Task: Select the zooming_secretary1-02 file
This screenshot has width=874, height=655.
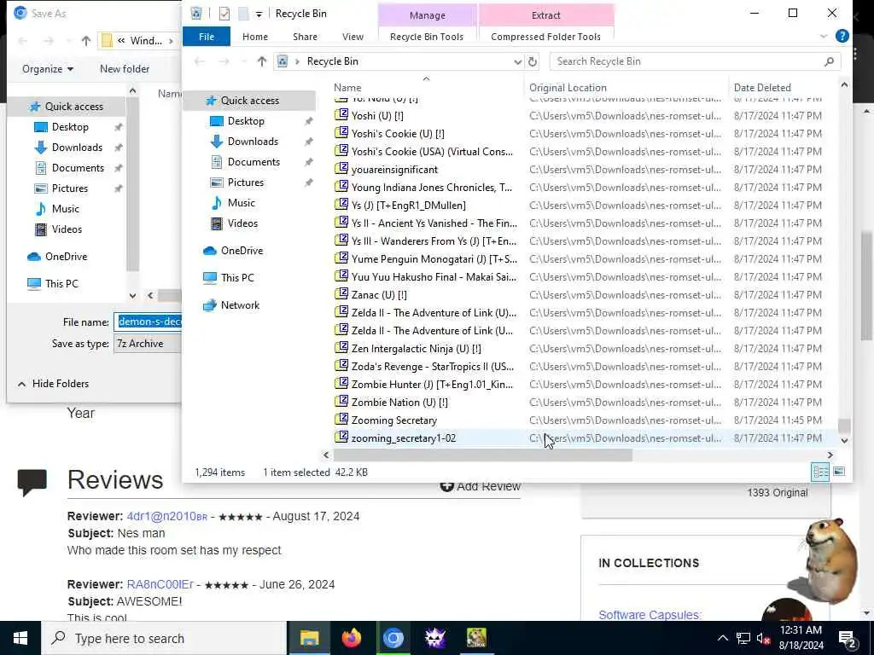Action: (x=403, y=438)
